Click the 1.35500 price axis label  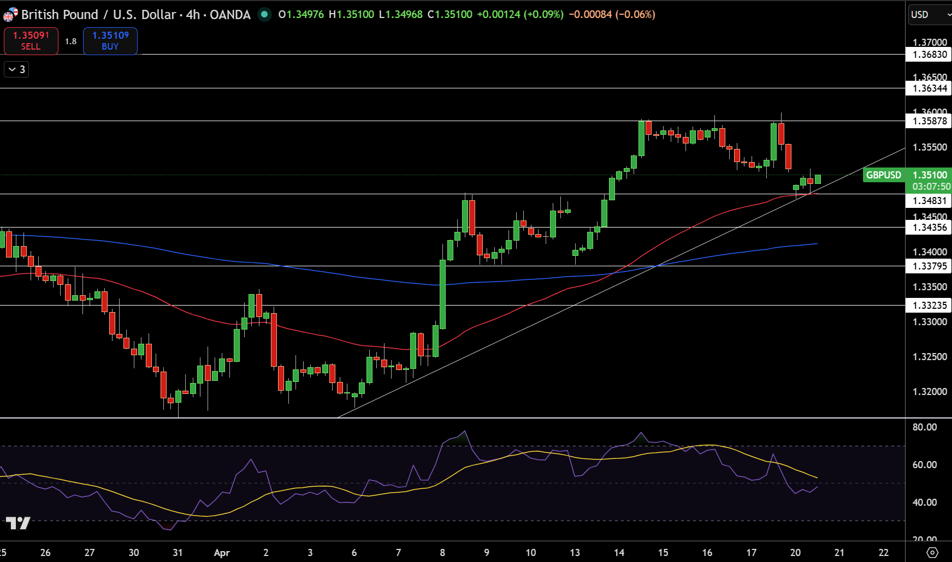[x=930, y=147]
